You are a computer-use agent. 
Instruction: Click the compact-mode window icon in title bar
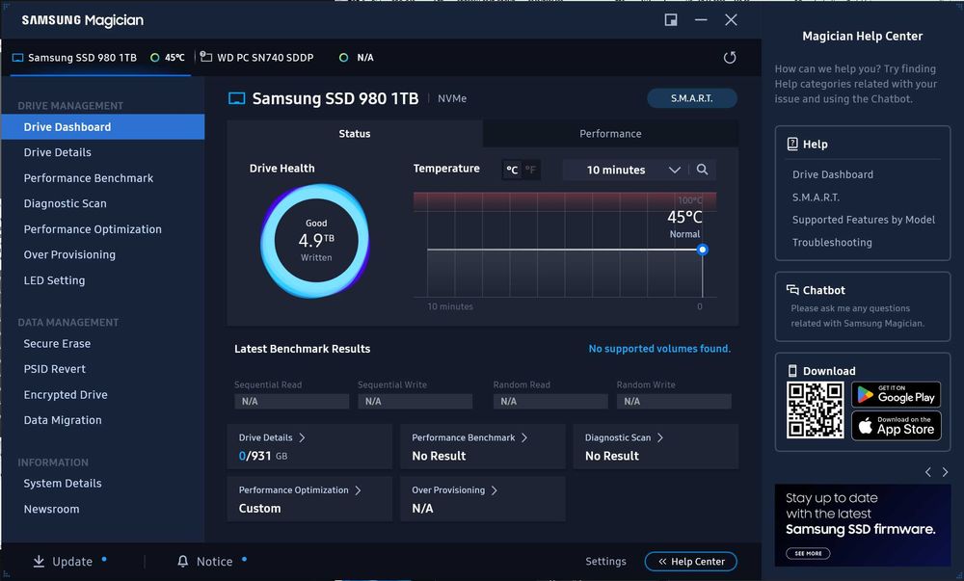[671, 20]
